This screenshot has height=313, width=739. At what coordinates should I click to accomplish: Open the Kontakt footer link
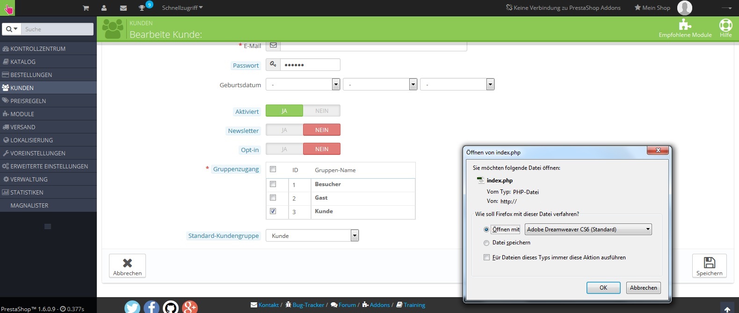pos(265,305)
